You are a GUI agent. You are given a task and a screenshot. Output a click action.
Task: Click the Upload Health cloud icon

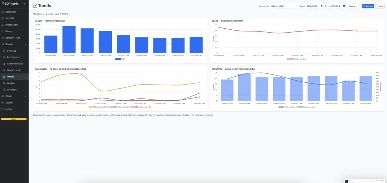click(4, 70)
